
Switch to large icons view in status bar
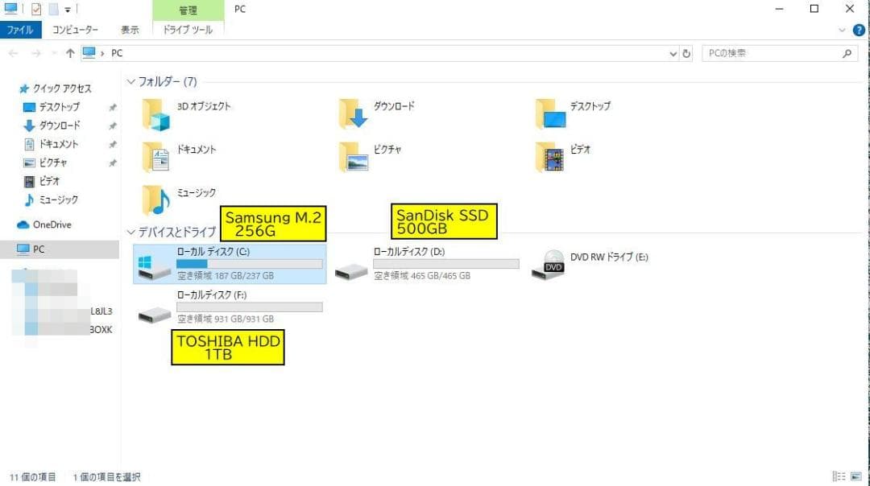pos(855,476)
